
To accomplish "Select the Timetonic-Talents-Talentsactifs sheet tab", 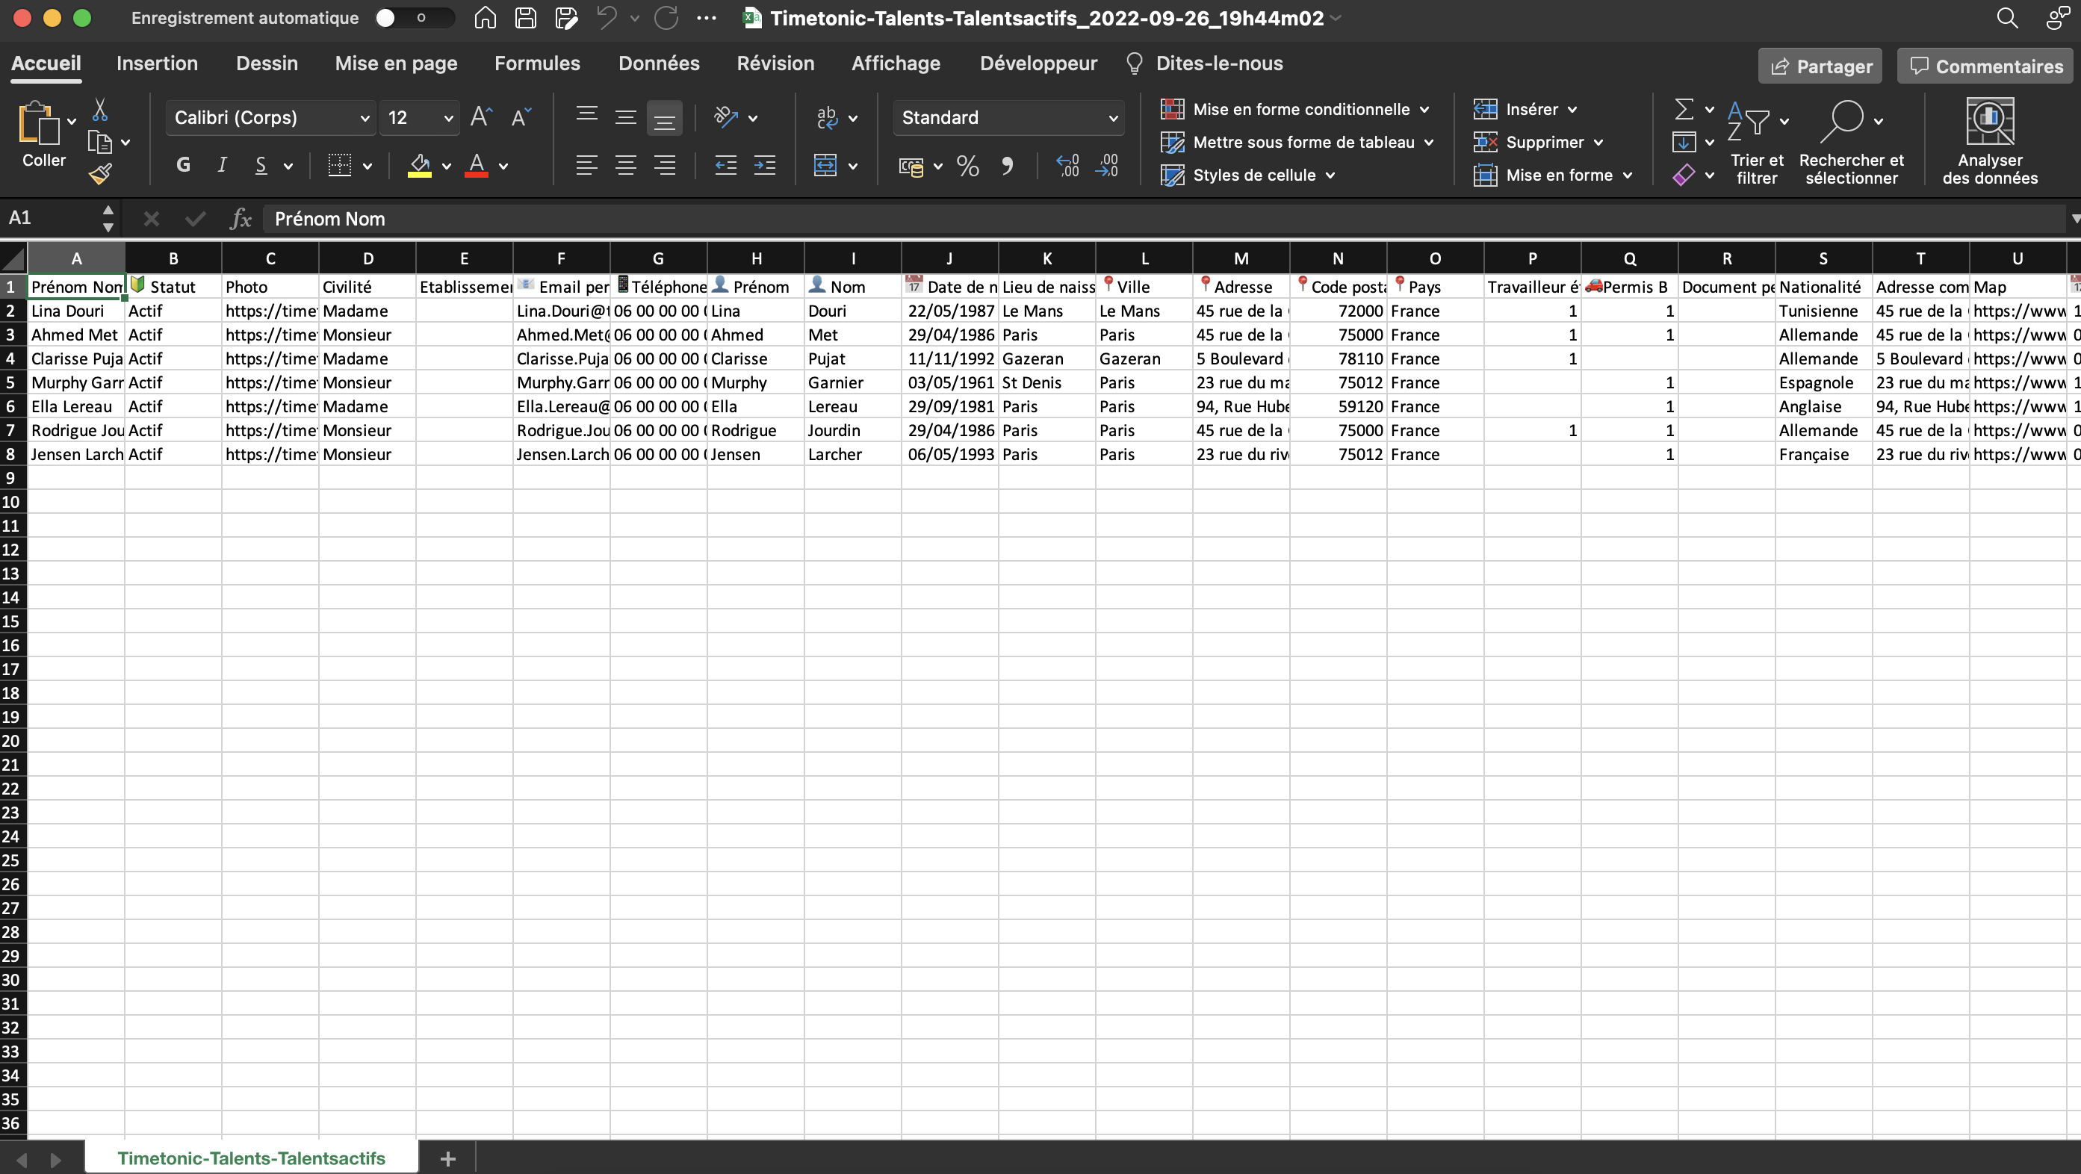I will click(x=251, y=1158).
